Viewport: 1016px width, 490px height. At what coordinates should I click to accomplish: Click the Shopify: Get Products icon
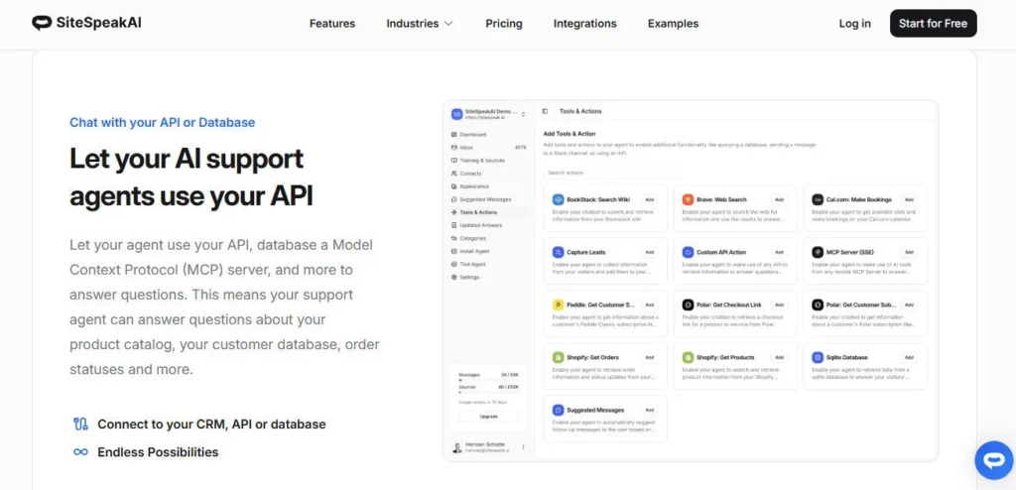(688, 357)
